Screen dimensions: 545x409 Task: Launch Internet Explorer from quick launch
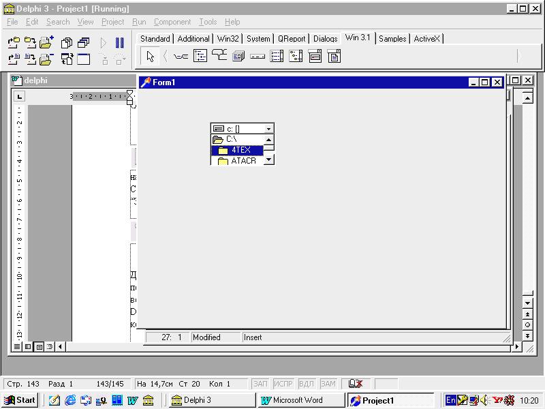coord(70,400)
